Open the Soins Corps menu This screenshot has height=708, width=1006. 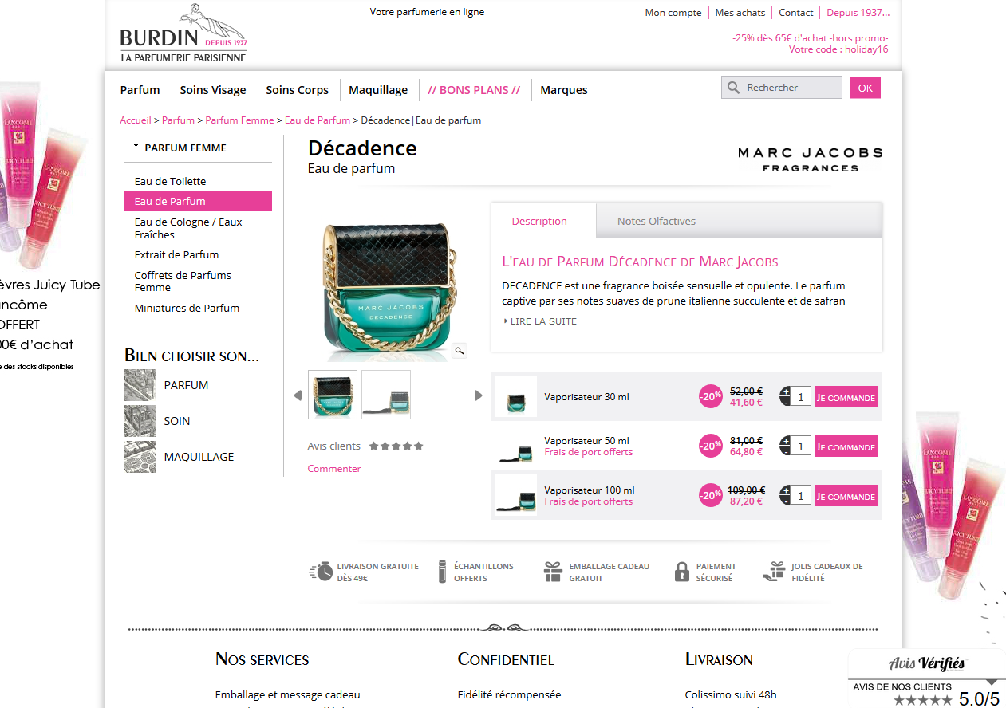coord(298,90)
